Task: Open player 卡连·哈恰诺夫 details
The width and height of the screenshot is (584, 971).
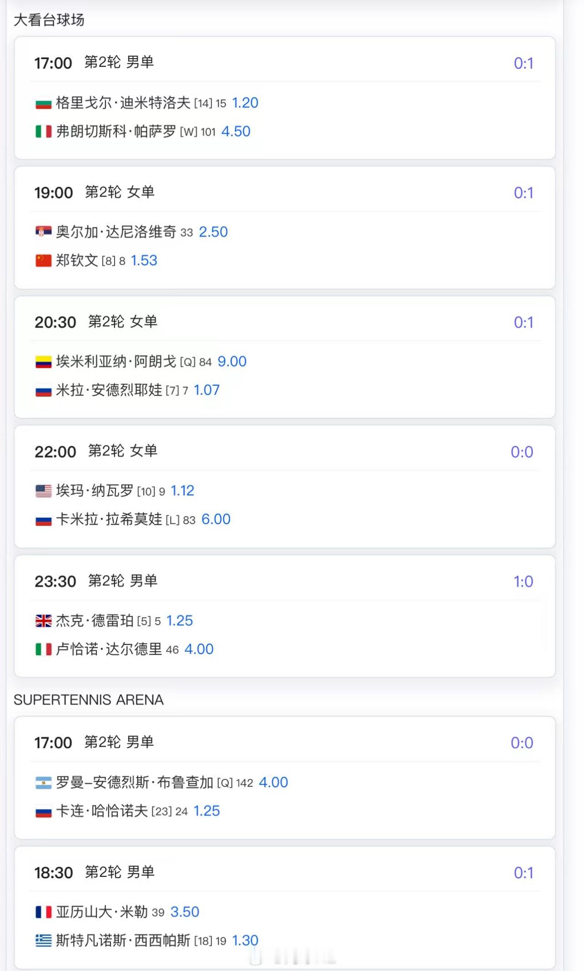Action: point(102,811)
